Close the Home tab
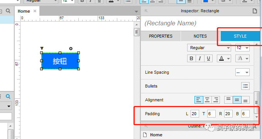The height and width of the screenshot is (139, 262). tap(35, 11)
